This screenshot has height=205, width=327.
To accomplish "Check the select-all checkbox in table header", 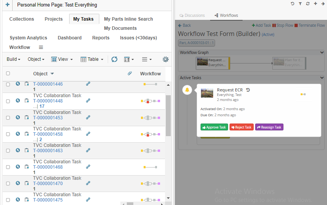I will pos(8,73).
